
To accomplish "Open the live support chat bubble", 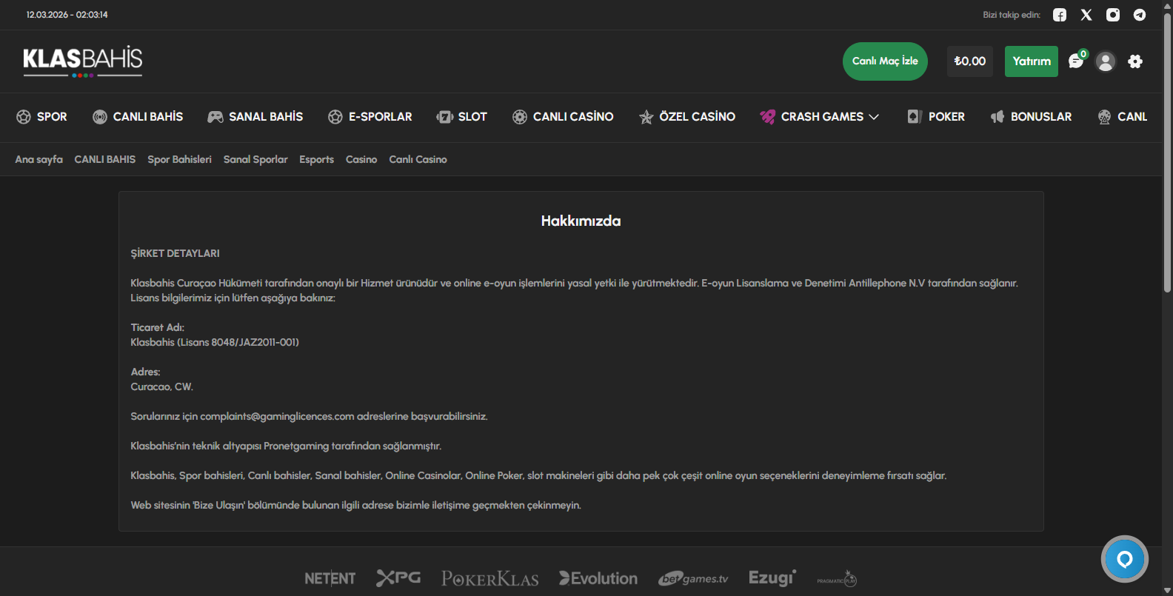I will (1125, 559).
